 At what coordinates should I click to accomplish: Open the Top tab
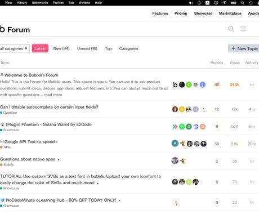(x=108, y=48)
